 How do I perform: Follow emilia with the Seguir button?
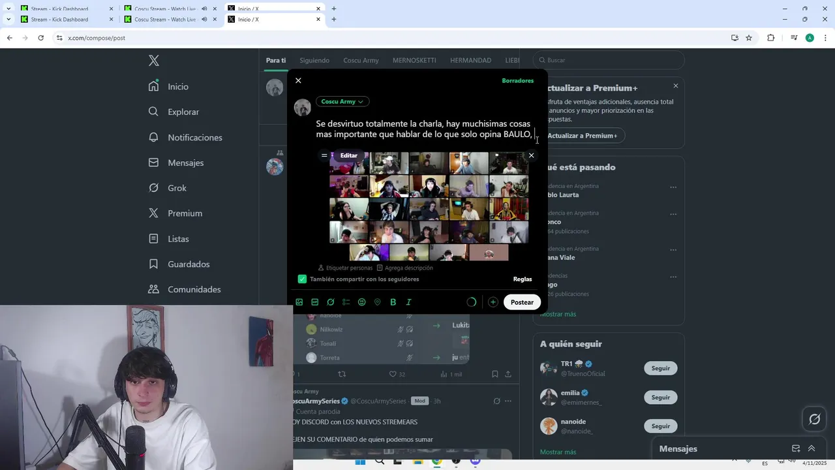(661, 397)
